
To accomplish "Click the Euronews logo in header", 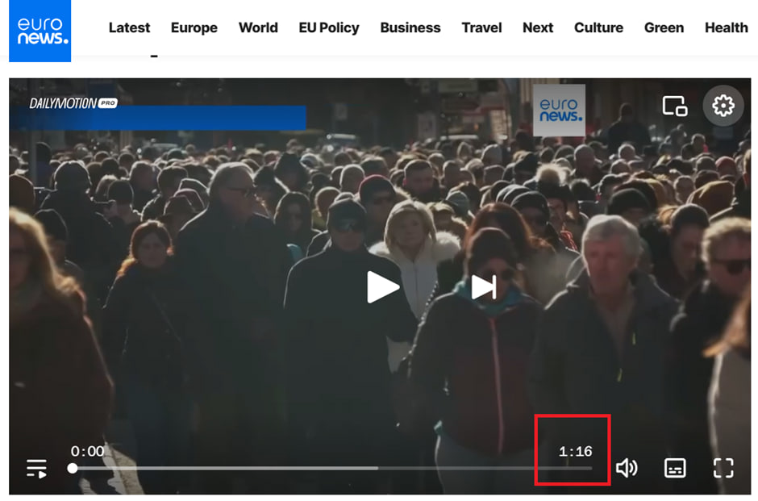I will pyautogui.click(x=40, y=31).
